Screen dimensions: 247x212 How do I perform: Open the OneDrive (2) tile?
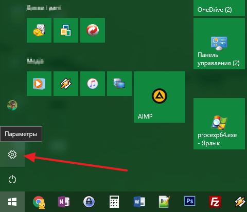tap(219, 8)
